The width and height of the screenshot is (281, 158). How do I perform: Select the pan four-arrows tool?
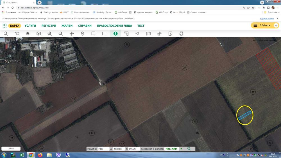tap(71, 34)
